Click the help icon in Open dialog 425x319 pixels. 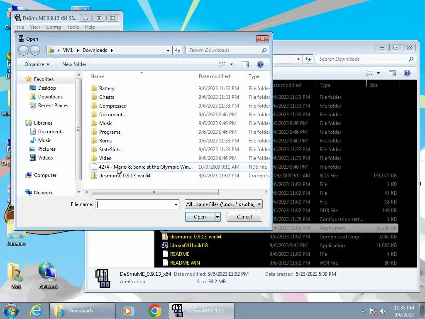(260, 64)
